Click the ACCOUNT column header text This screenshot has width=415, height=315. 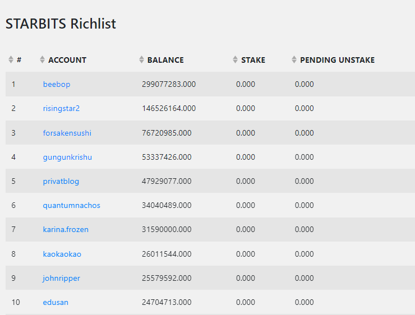click(67, 60)
